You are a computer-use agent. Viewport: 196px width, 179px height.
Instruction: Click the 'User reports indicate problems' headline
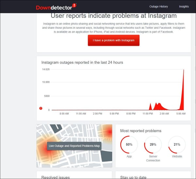point(114,16)
